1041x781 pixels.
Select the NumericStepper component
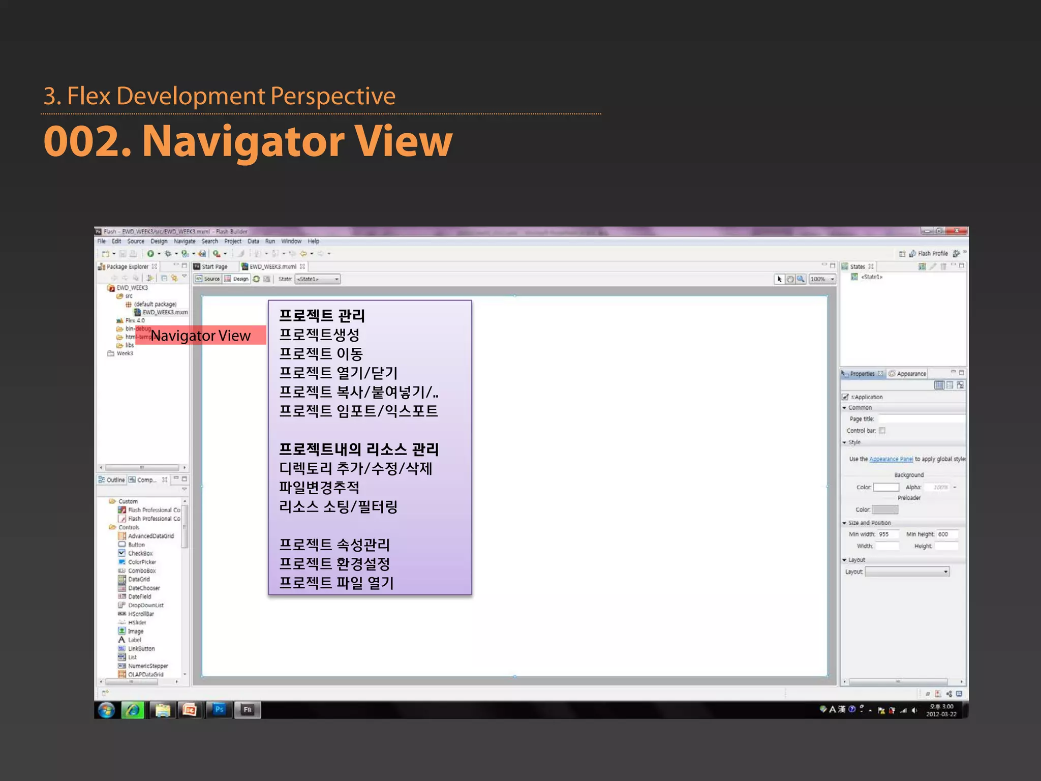pyautogui.click(x=143, y=666)
